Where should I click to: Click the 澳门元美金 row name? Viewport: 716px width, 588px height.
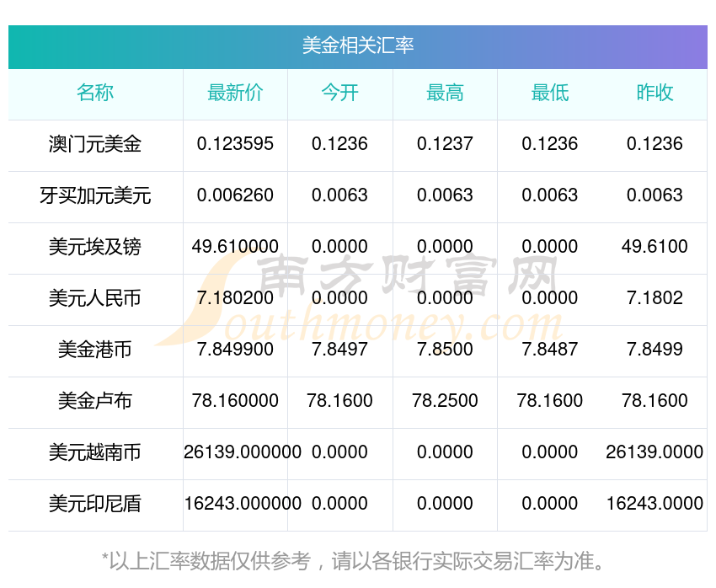click(95, 144)
